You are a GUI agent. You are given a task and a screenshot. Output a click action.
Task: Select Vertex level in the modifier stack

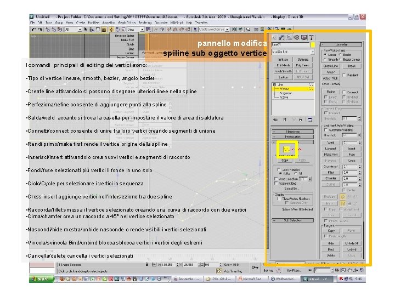pos(294,89)
